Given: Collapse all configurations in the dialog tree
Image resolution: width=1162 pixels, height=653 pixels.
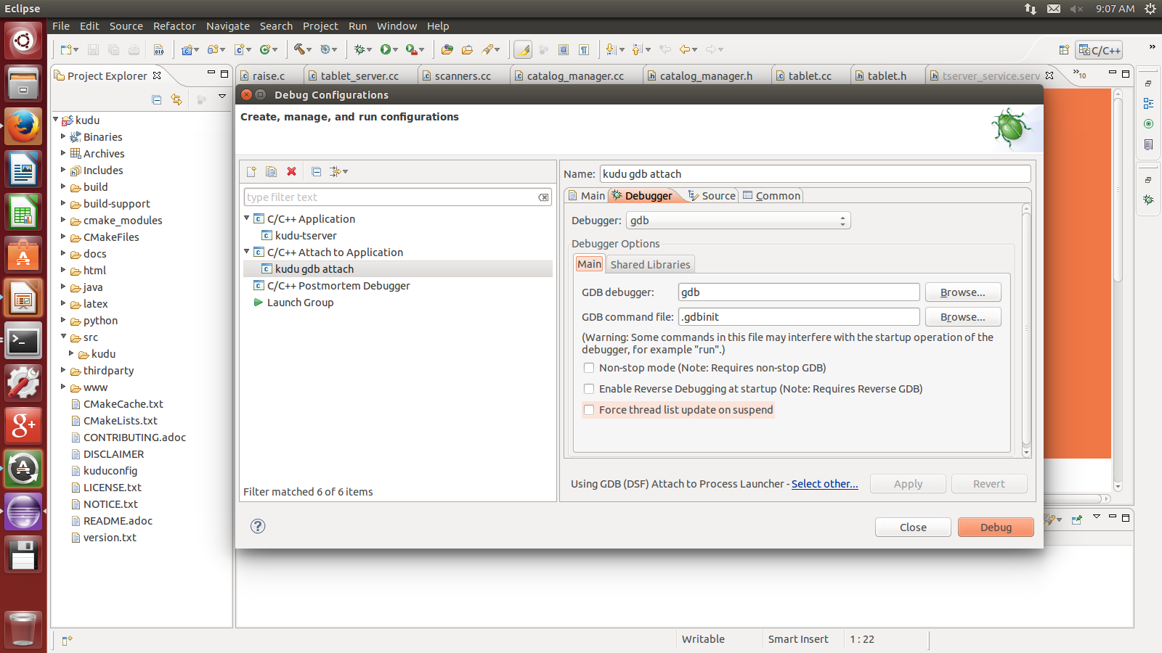Looking at the screenshot, I should tap(316, 172).
